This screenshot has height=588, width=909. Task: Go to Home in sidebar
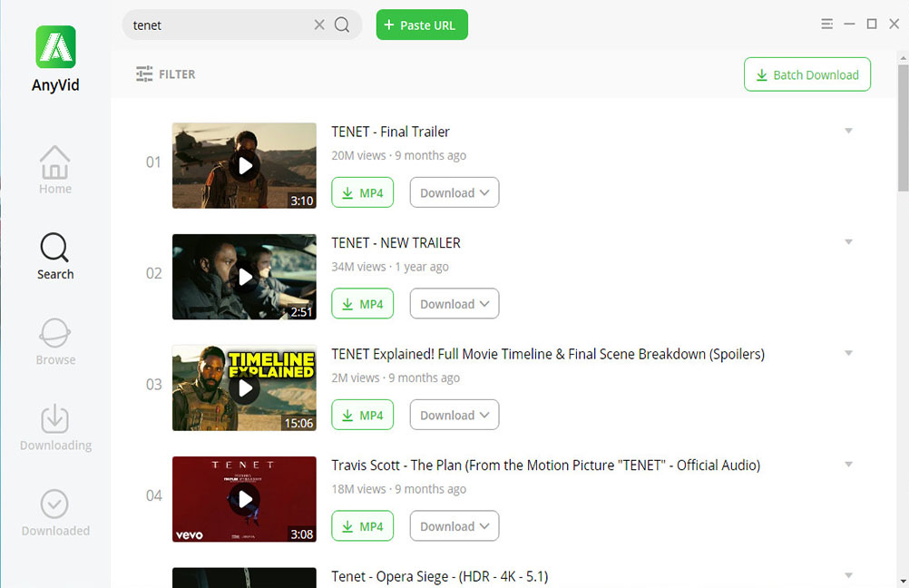[55, 170]
